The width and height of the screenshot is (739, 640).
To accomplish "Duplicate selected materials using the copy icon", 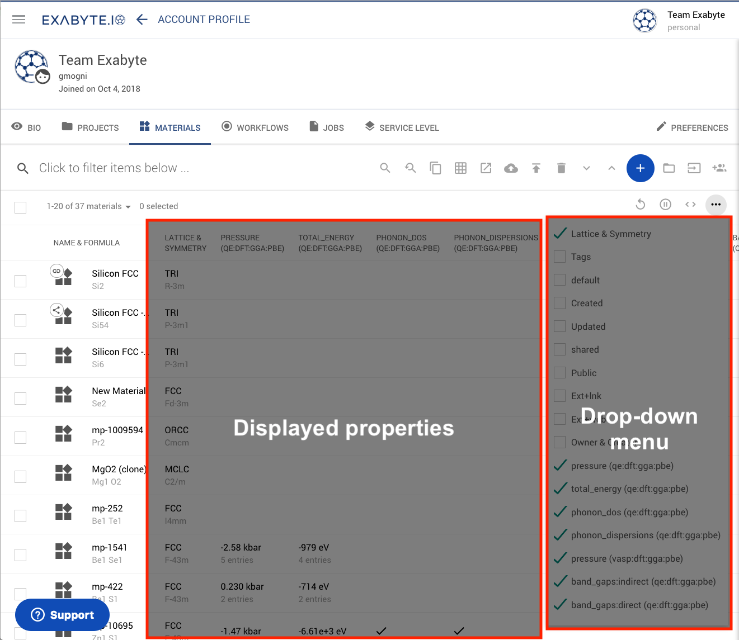I will (435, 168).
